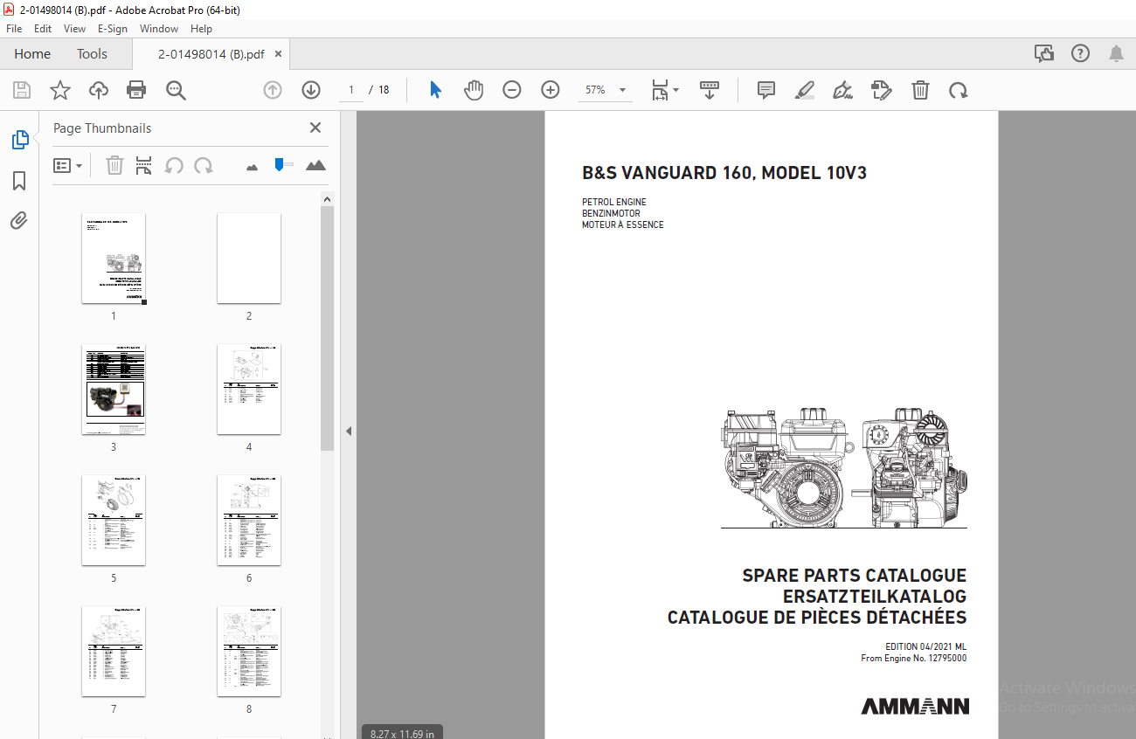Image resolution: width=1136 pixels, height=739 pixels.
Task: Select page 4 thumbnail
Action: tap(249, 390)
